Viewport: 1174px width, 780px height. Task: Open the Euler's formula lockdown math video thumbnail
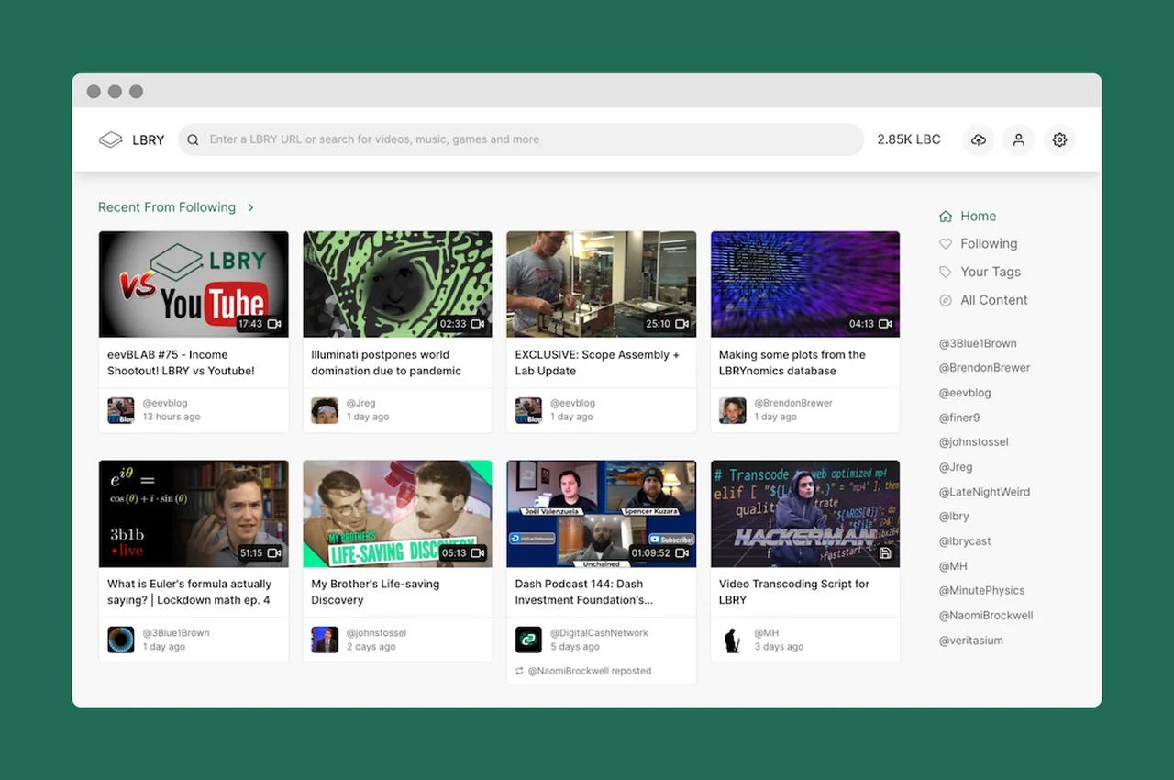pos(194,513)
